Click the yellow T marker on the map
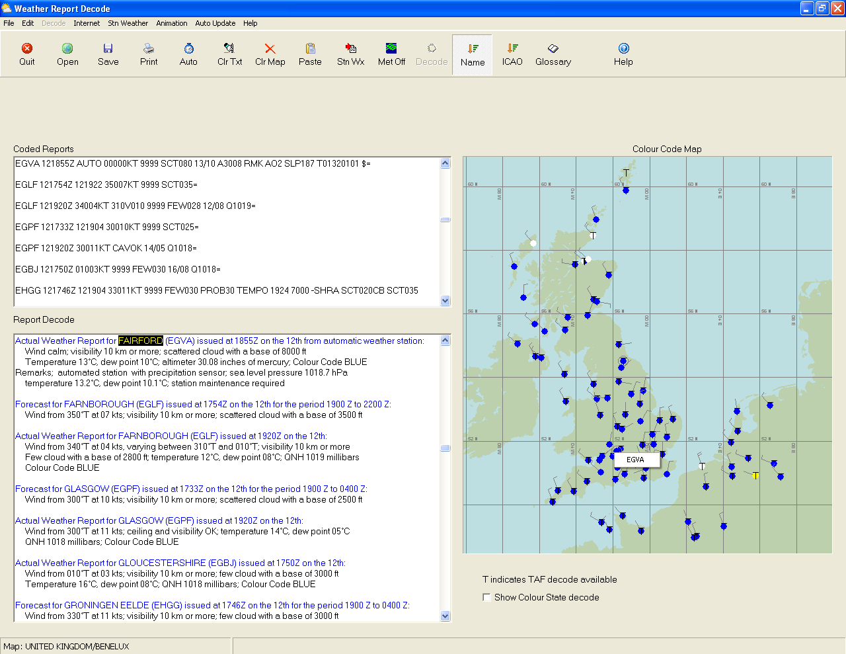The height and width of the screenshot is (654, 846). pos(755,475)
